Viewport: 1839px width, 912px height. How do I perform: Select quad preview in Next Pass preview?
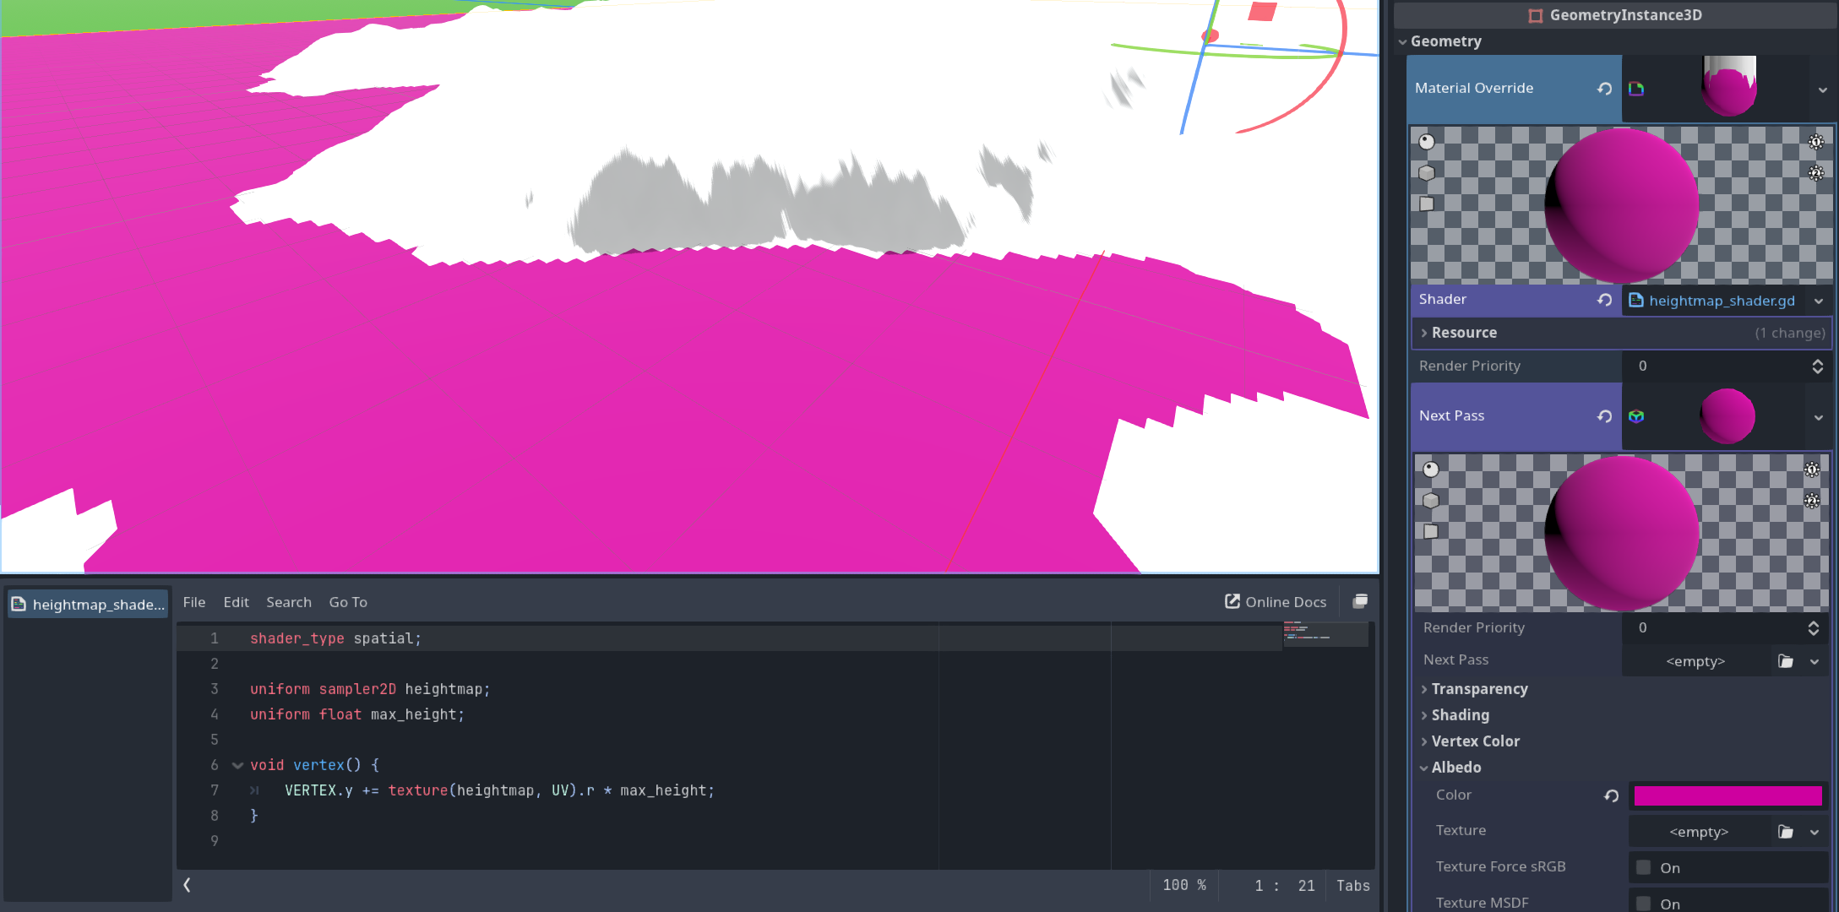pos(1431,531)
